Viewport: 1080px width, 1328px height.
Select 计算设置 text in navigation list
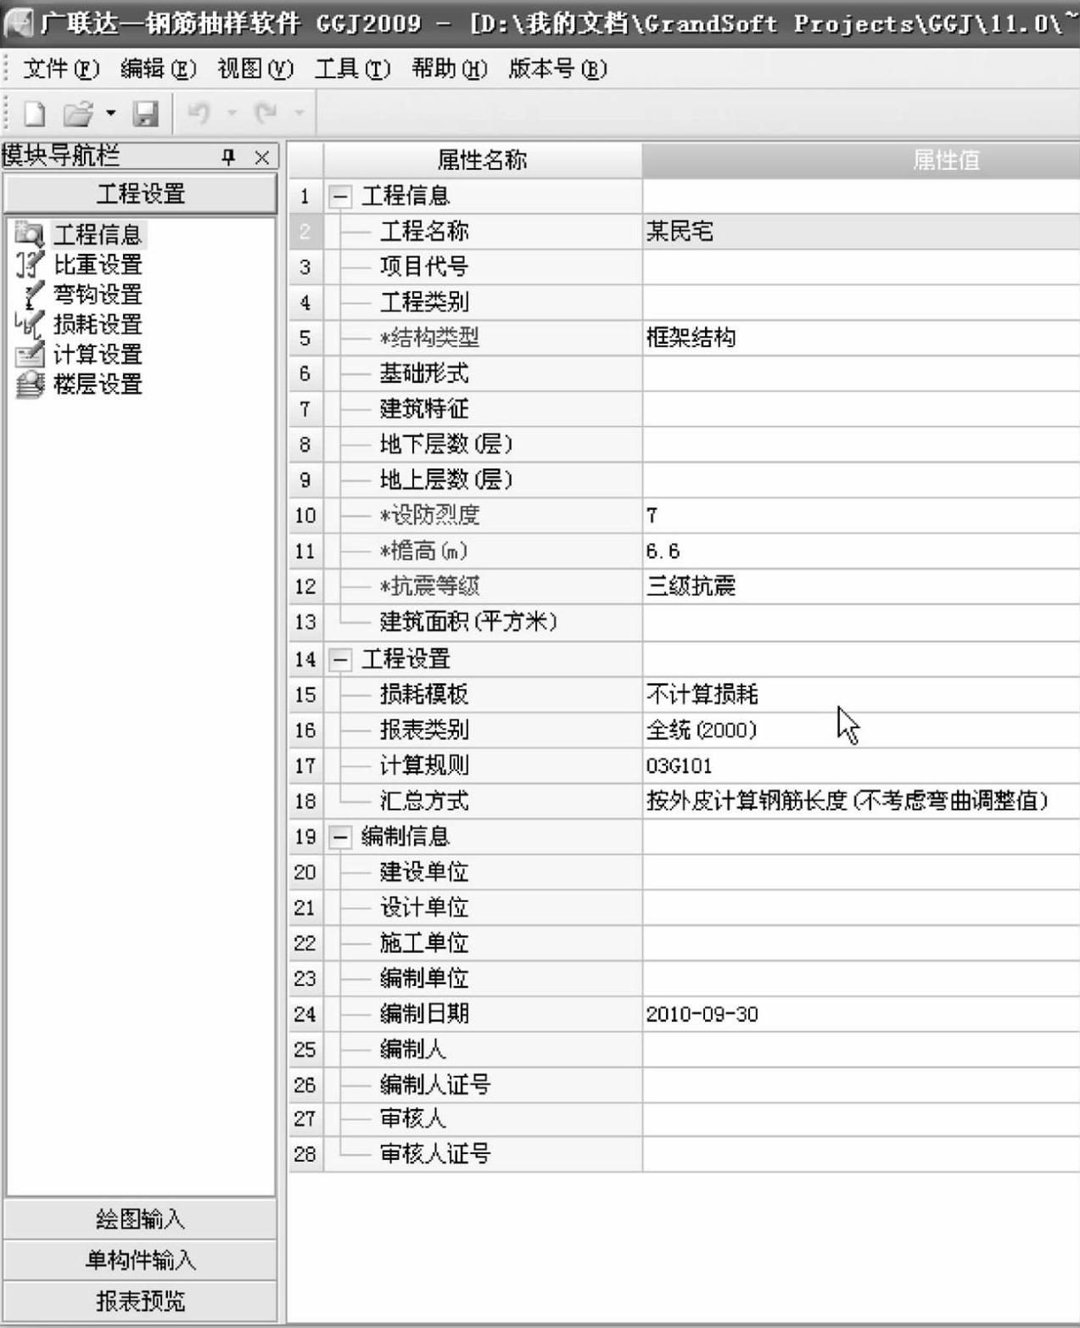tap(98, 355)
